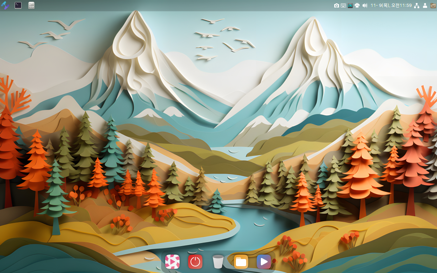Screen dimensions: 437x273
Task: Open the printer tray icon
Action: click(357, 5)
